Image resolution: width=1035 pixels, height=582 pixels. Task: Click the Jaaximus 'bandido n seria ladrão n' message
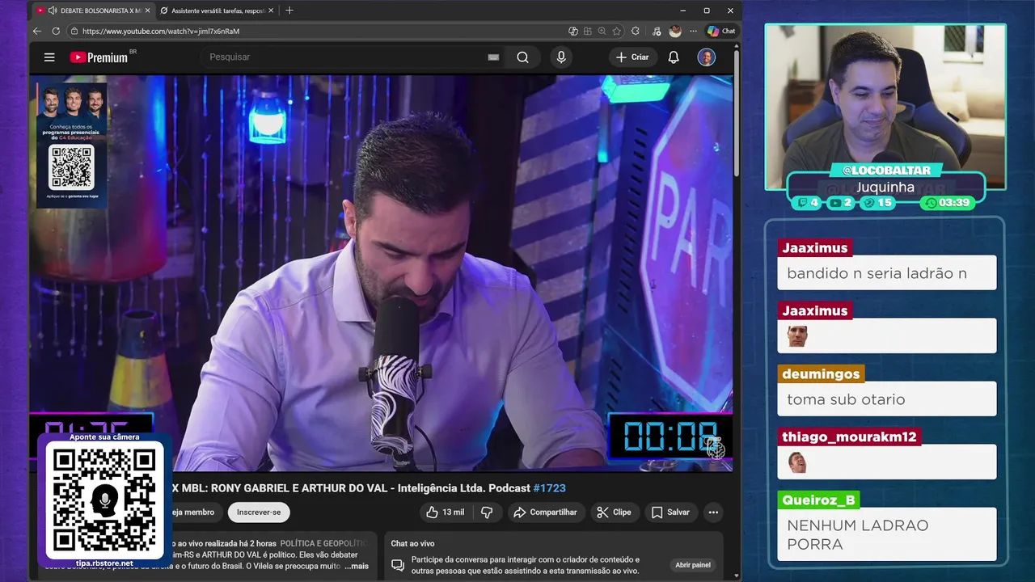coord(887,274)
